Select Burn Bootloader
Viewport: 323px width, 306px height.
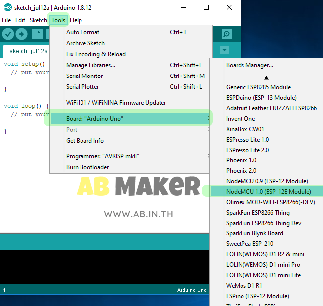(130, 167)
